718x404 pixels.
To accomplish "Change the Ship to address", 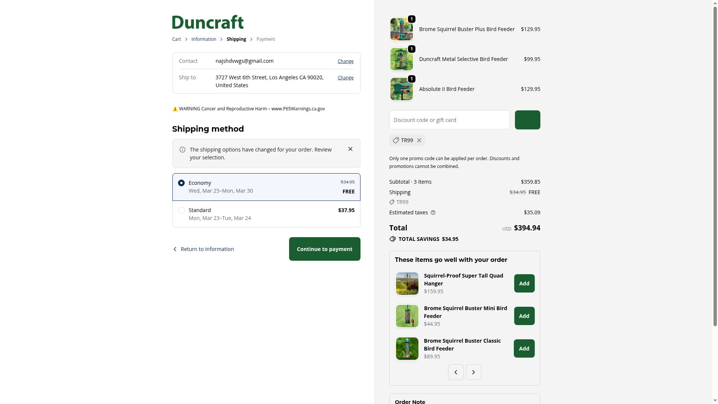I will (x=346, y=78).
